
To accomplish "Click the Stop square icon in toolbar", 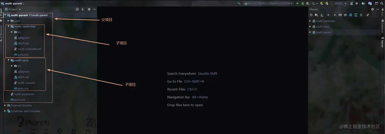I will pyautogui.click(x=357, y=4).
